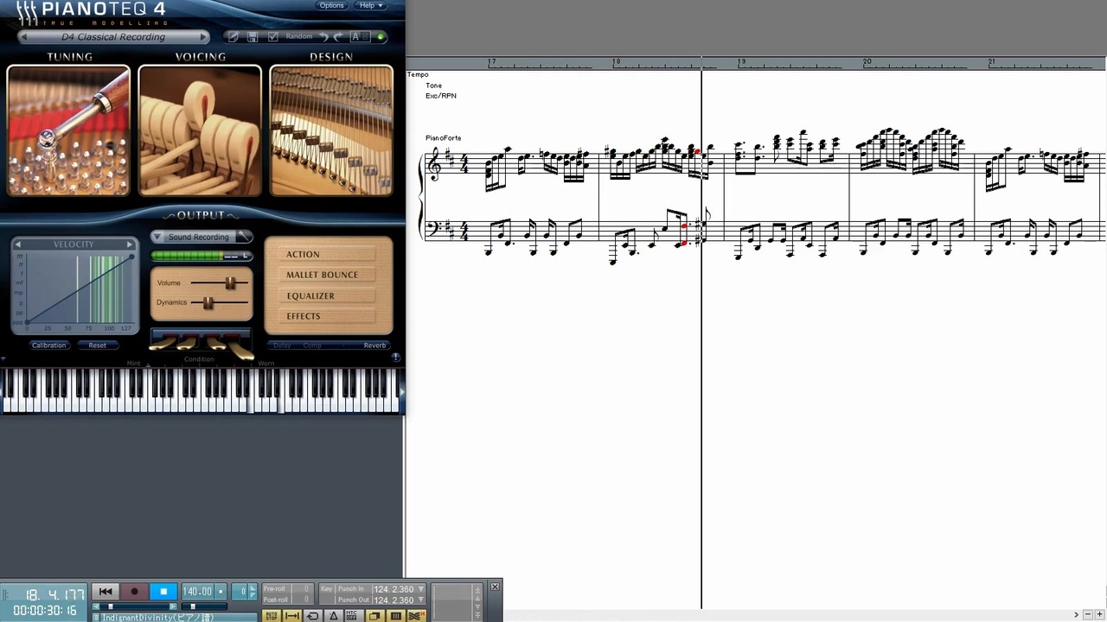Viewport: 1107px width, 622px height.
Task: Click the edit preset pencil icon
Action: point(233,36)
